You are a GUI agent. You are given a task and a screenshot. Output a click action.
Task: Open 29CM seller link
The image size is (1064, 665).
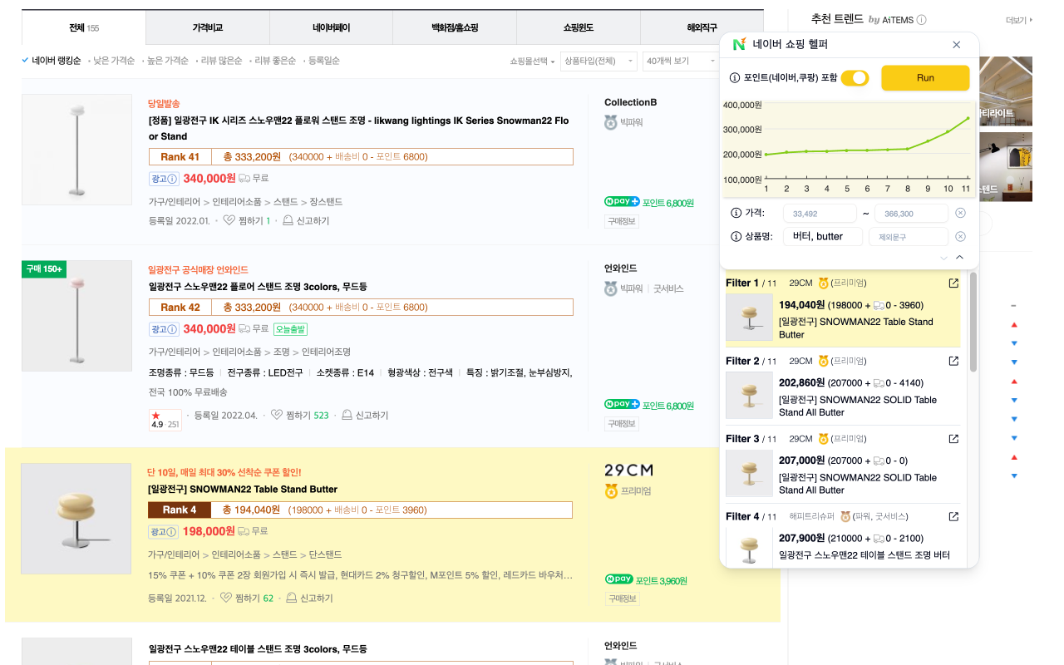click(628, 469)
